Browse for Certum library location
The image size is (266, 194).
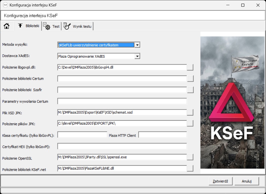pos(190,78)
